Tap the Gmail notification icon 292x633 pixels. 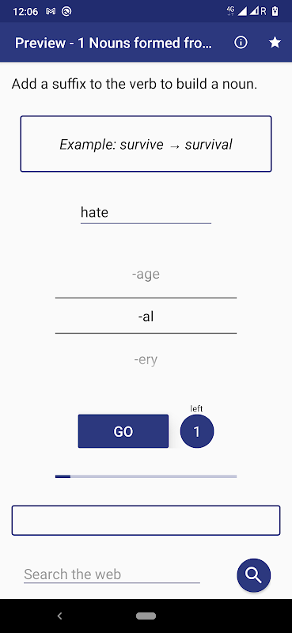coord(51,12)
